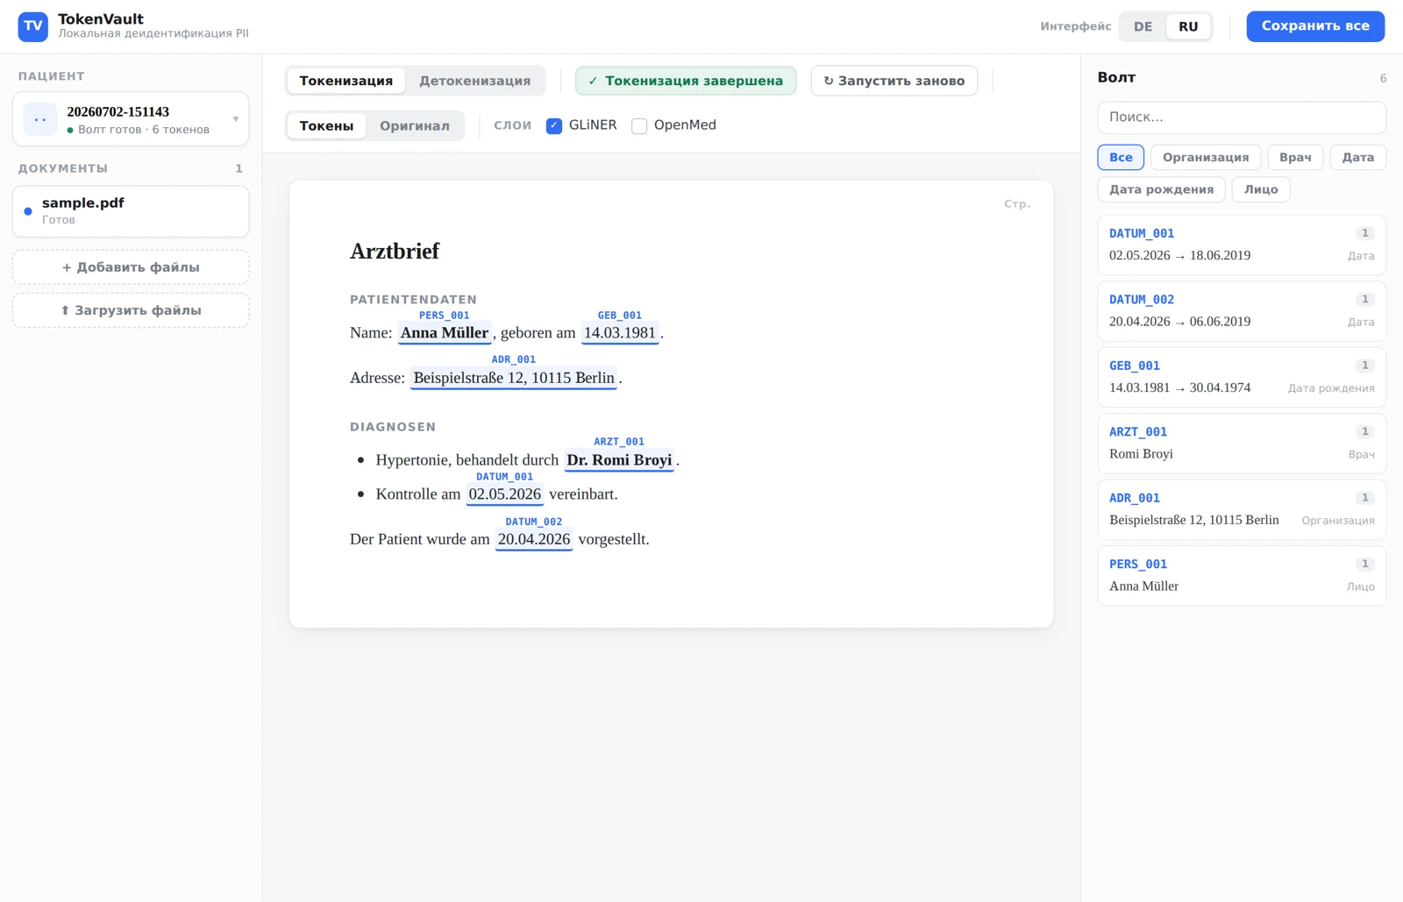Open the ADR_001 vault entry
This screenshot has height=902, width=1403.
click(1242, 509)
